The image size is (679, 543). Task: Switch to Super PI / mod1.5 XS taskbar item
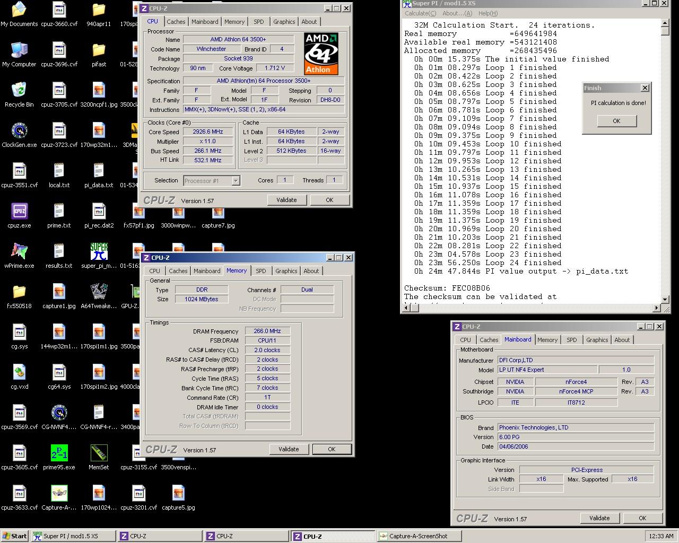(73, 536)
